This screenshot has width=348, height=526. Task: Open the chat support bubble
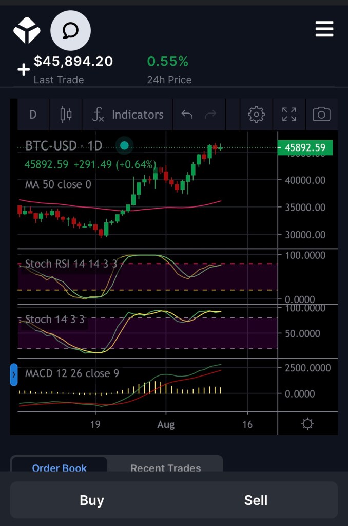click(70, 30)
